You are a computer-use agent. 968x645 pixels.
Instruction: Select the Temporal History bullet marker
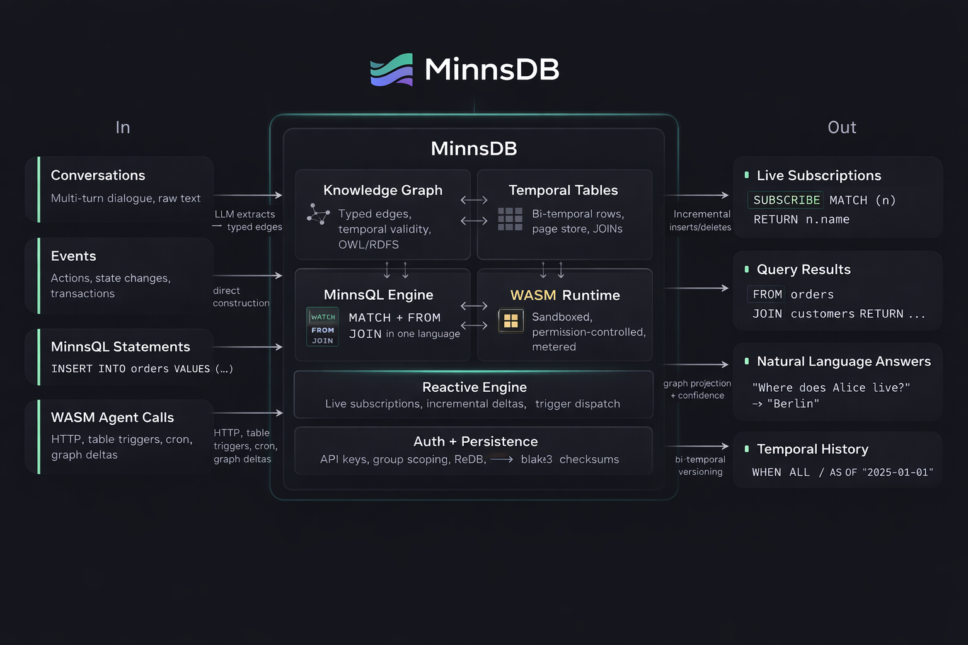pos(747,448)
